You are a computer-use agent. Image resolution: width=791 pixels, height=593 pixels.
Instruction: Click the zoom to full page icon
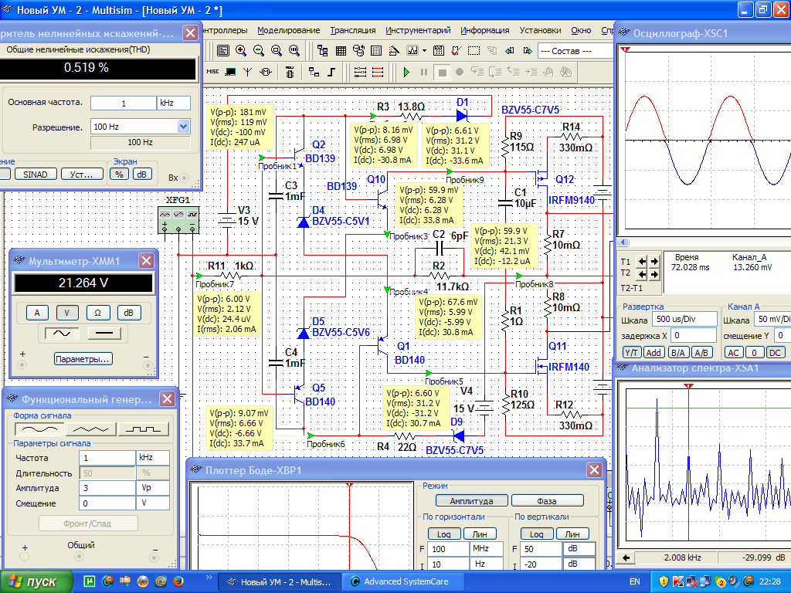click(x=294, y=50)
